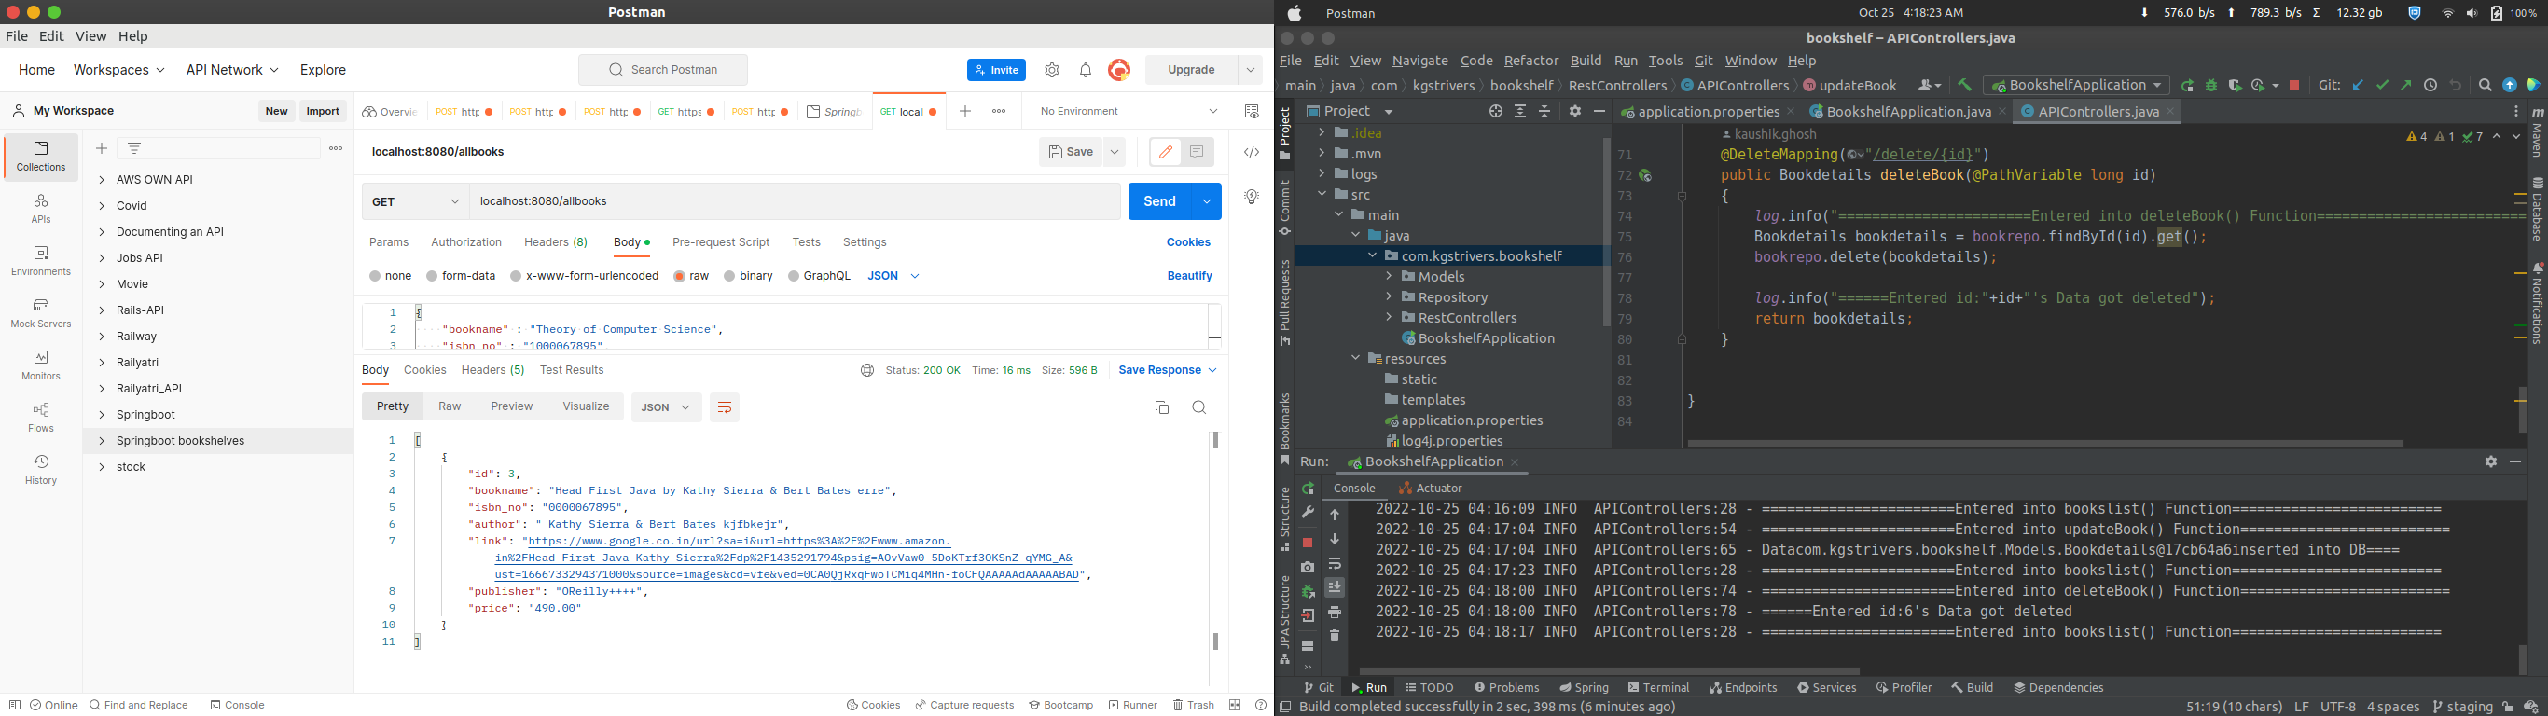Open the Pre-request Script tab
Viewport: 2548px width, 716px height.
(720, 242)
